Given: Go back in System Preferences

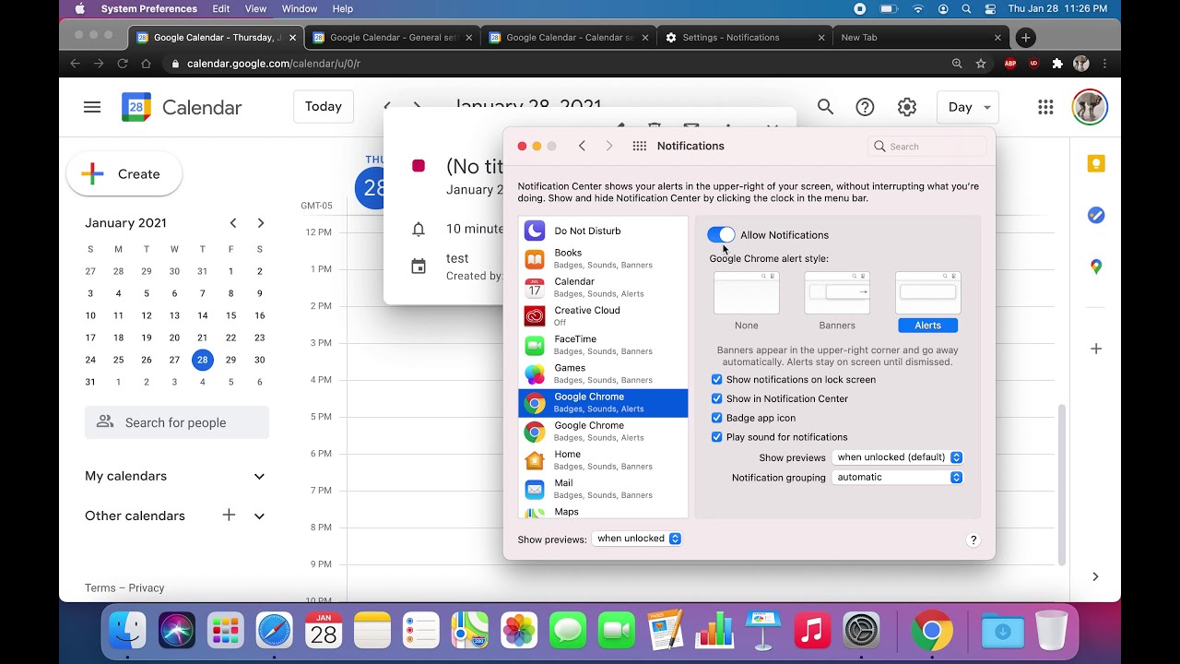Looking at the screenshot, I should click(x=582, y=147).
